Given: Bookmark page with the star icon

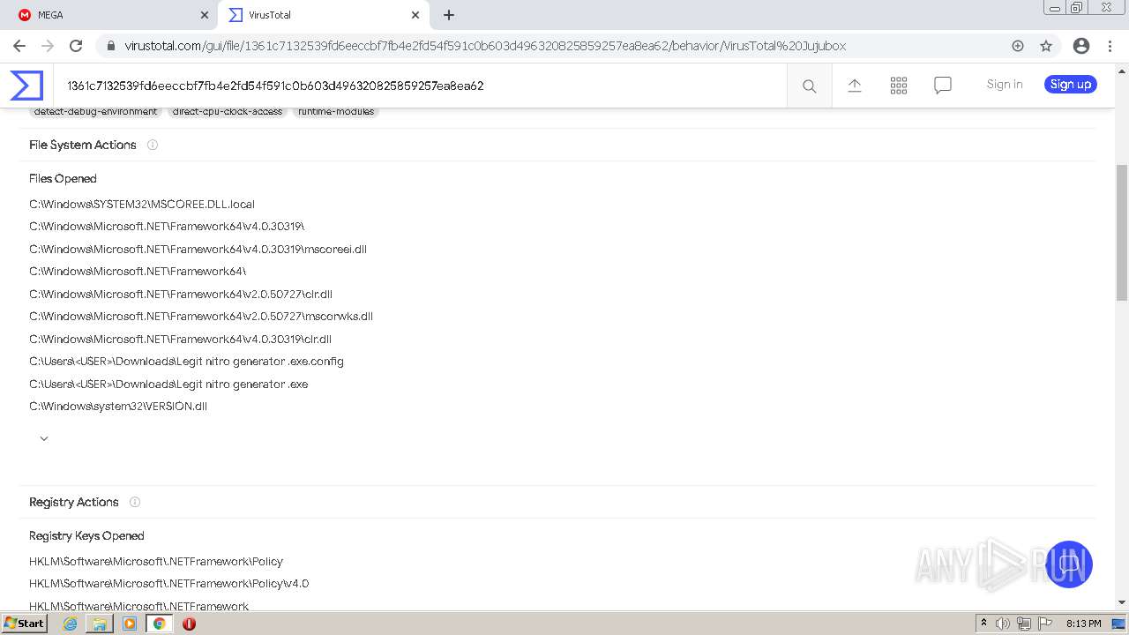Looking at the screenshot, I should pyautogui.click(x=1046, y=46).
